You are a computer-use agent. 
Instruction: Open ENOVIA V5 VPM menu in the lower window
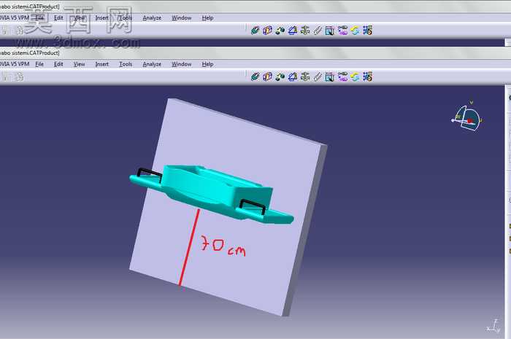tap(15, 64)
